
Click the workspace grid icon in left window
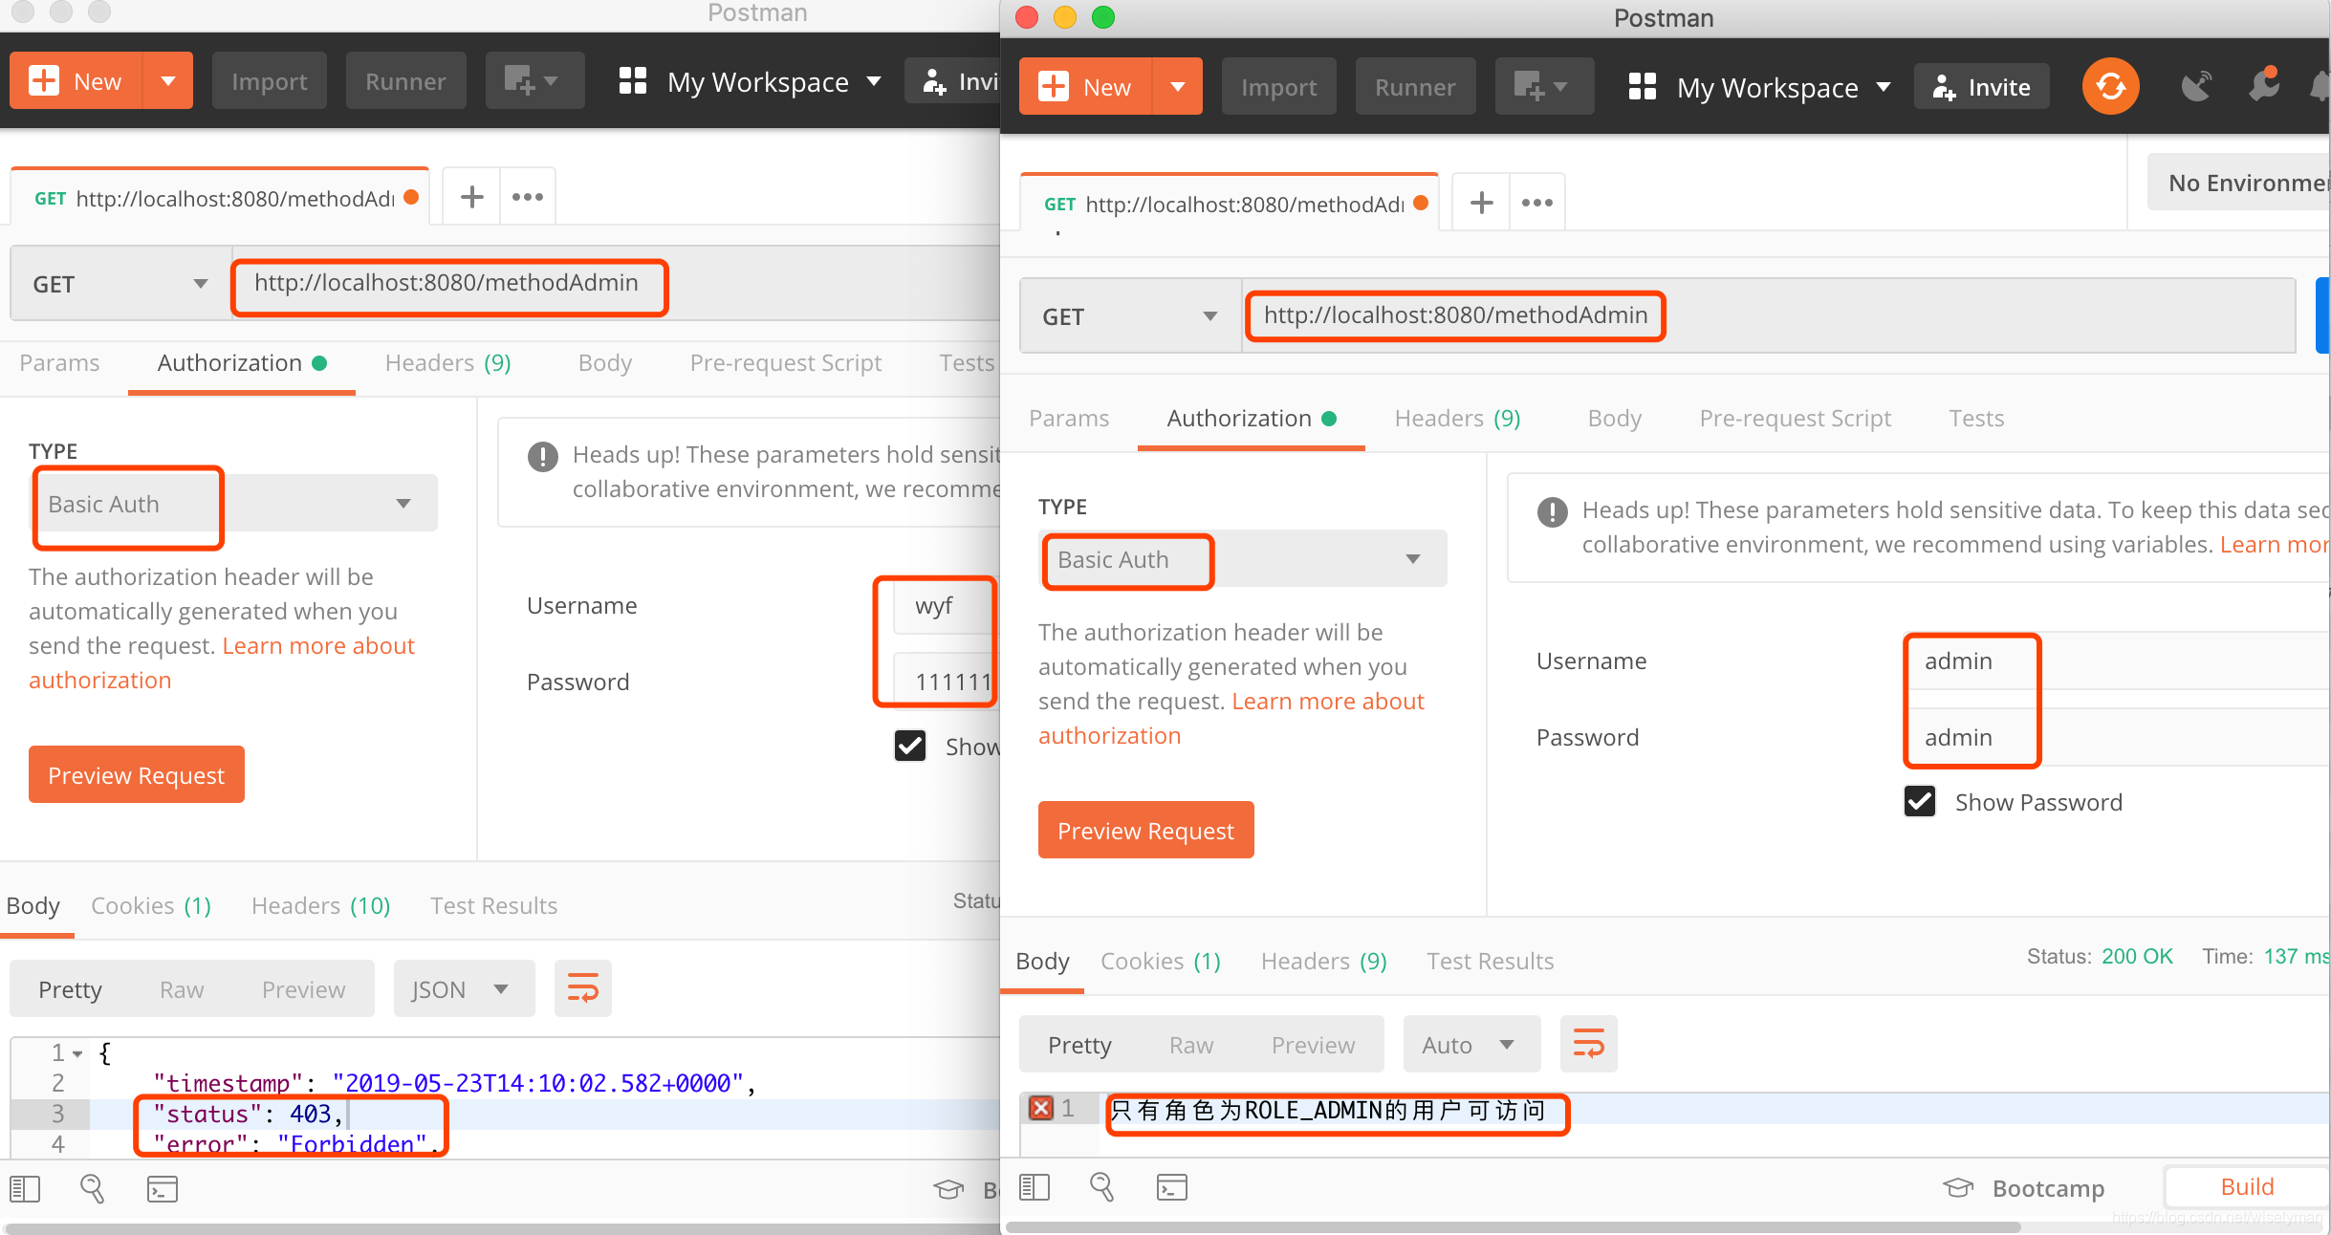coord(632,81)
